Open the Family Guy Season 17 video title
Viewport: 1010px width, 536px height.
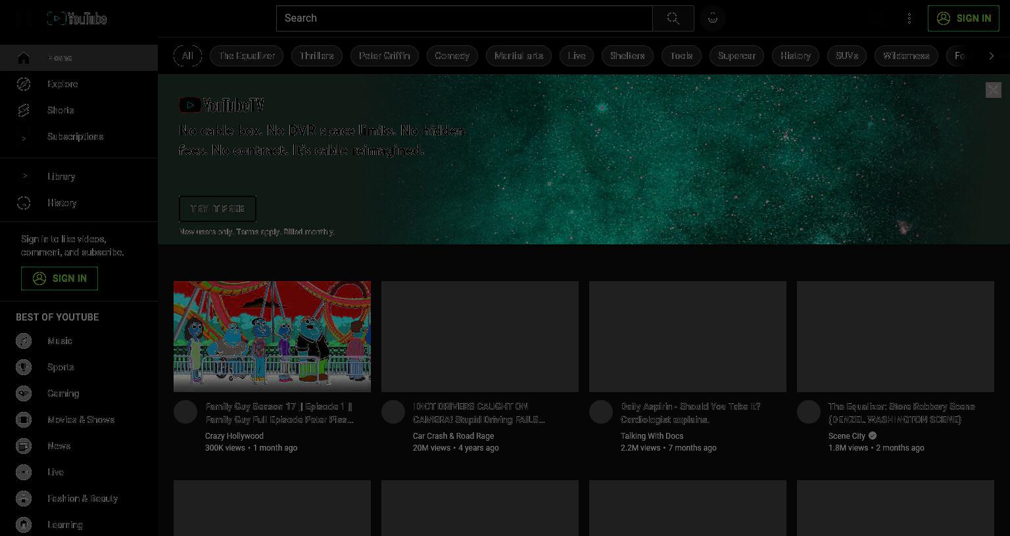tap(279, 413)
